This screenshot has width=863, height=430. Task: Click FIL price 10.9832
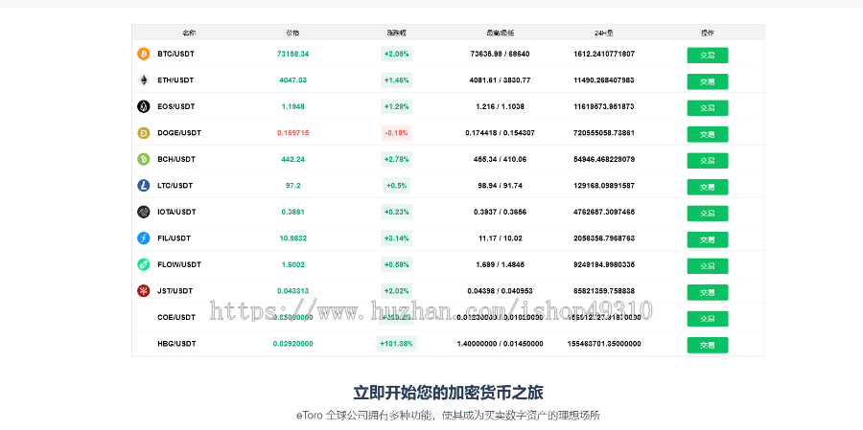(x=292, y=238)
